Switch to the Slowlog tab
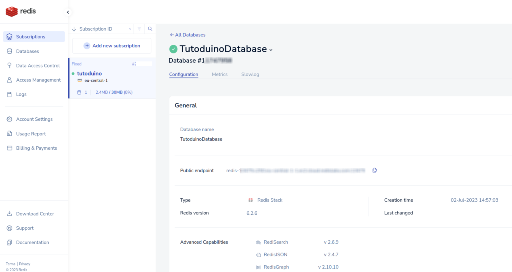 click(250, 75)
